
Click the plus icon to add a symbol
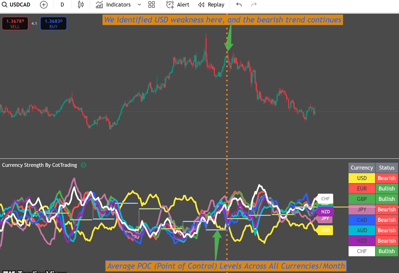(44, 5)
